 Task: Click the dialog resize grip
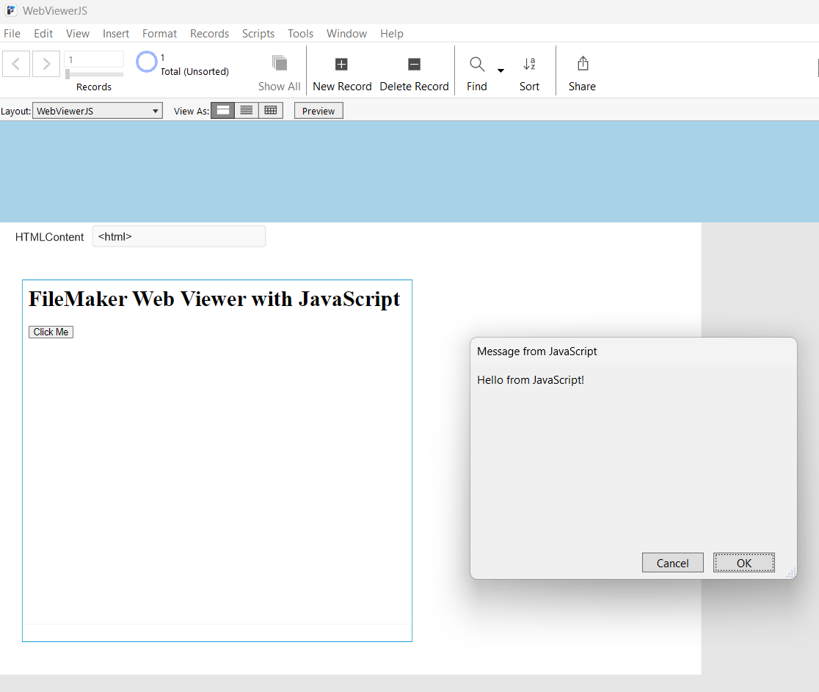click(x=791, y=572)
